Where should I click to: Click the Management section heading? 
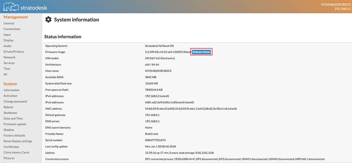(x=16, y=17)
